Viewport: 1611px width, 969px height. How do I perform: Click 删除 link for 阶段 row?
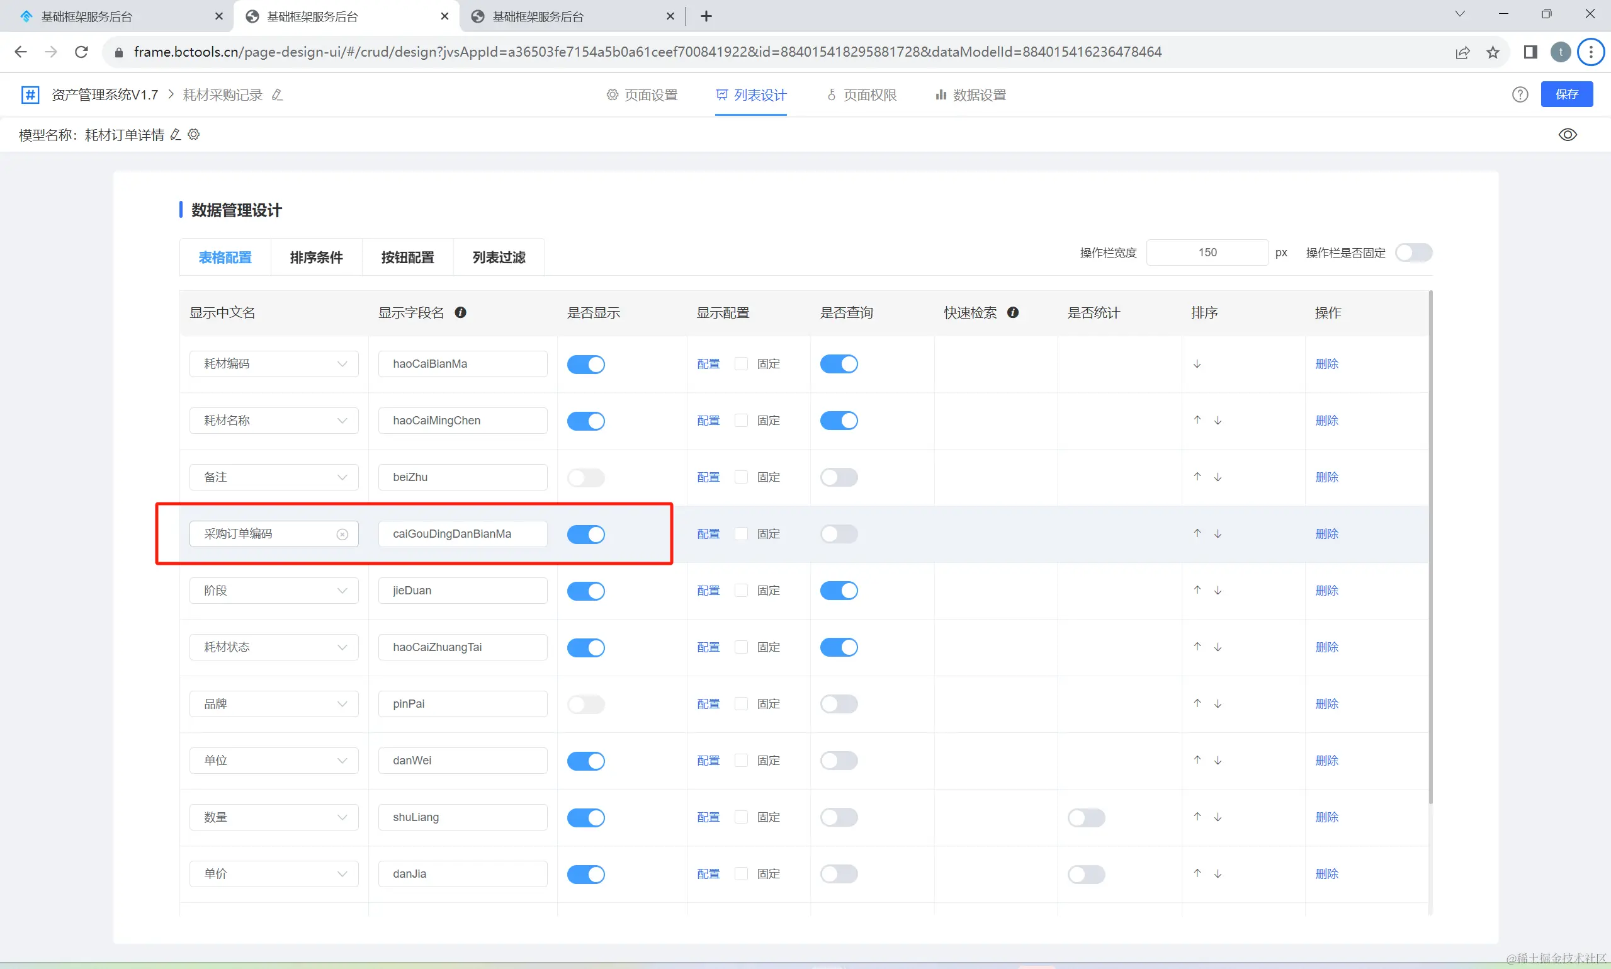[1326, 591]
